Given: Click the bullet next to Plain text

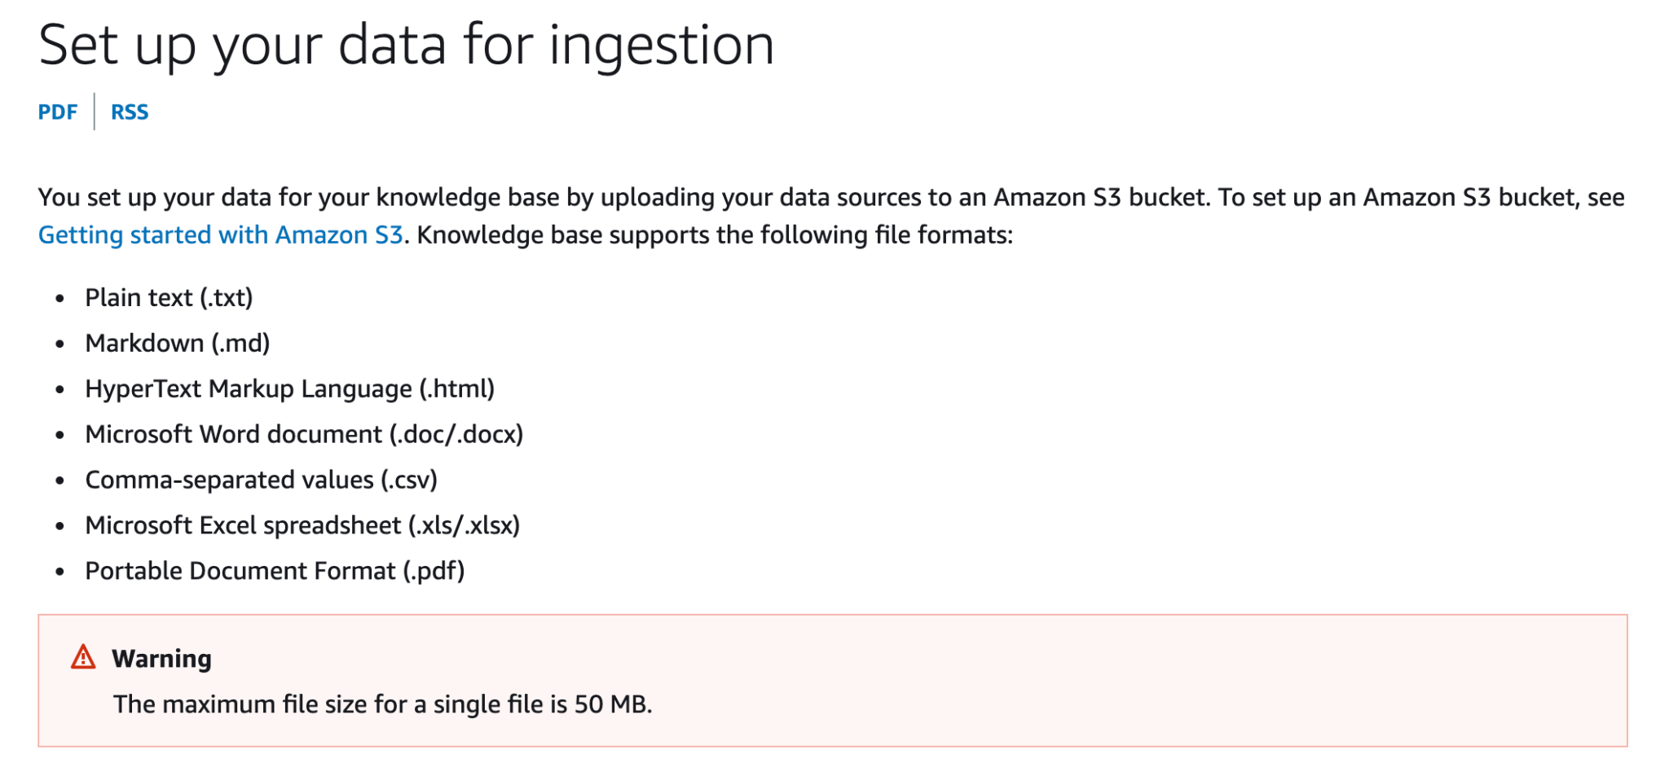Looking at the screenshot, I should point(61,297).
